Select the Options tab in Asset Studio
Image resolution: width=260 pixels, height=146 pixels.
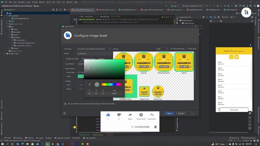(101, 58)
